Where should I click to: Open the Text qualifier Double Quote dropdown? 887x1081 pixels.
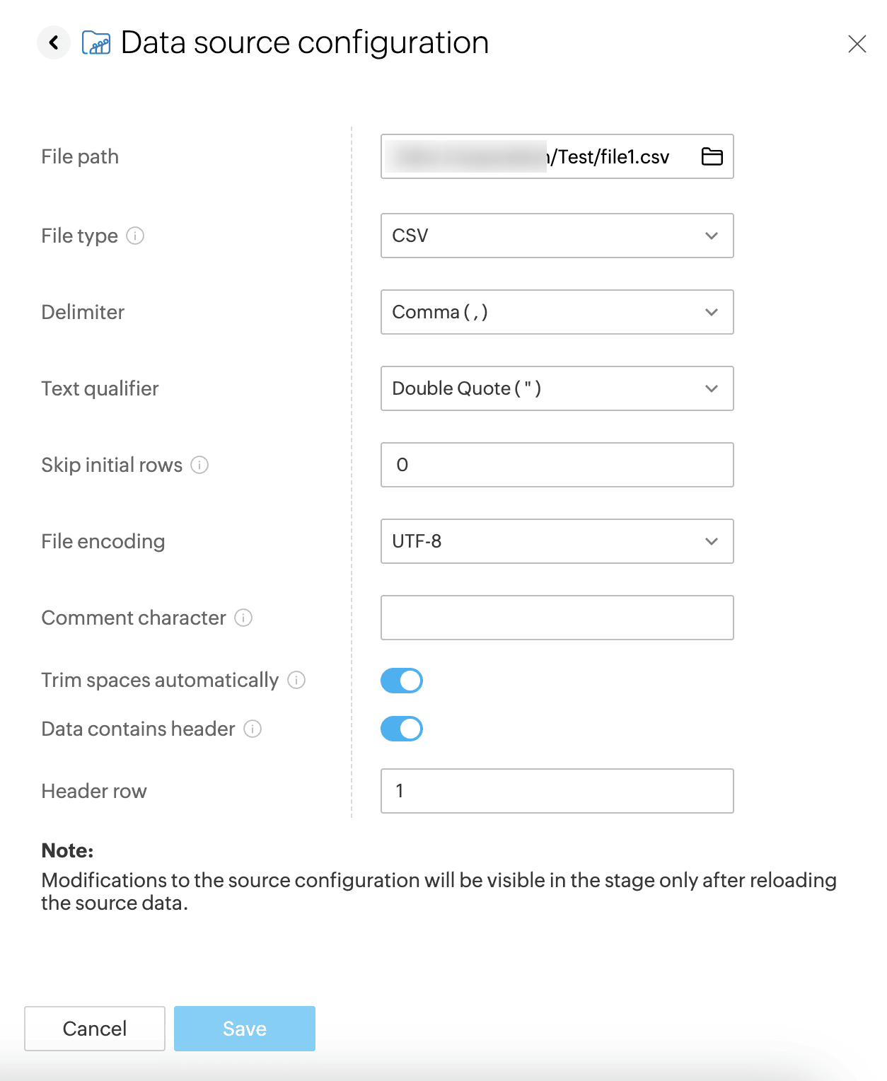coord(557,388)
